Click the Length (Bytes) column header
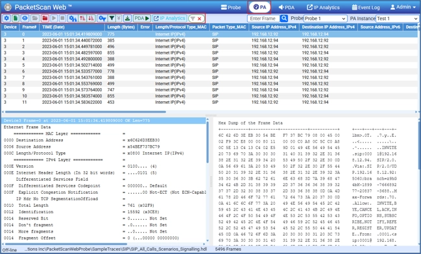This screenshot has height=254, width=421. click(x=121, y=27)
